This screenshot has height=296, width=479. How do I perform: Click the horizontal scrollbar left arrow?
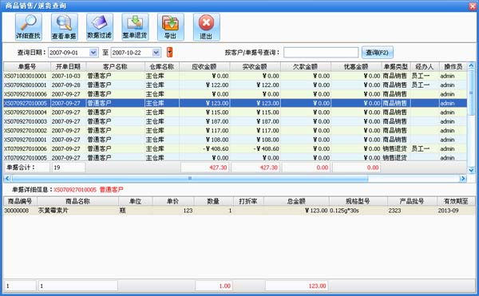[x=7, y=179]
